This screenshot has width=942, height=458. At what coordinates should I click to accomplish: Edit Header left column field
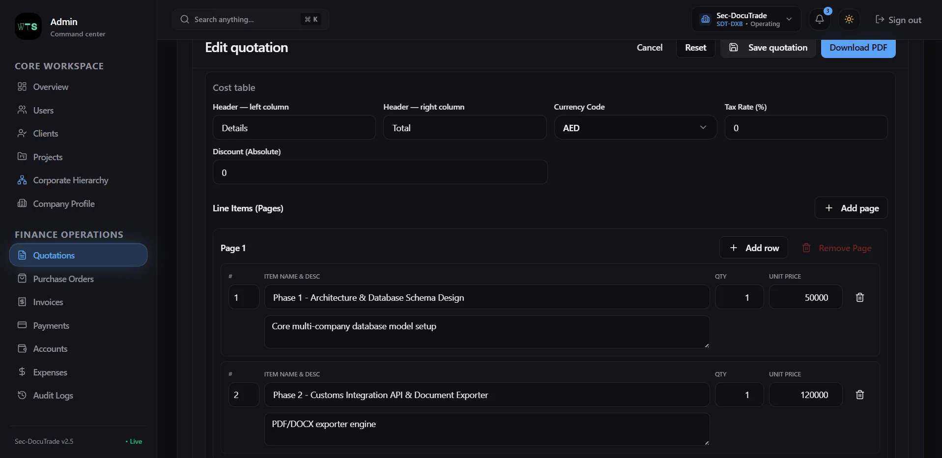[x=294, y=128]
